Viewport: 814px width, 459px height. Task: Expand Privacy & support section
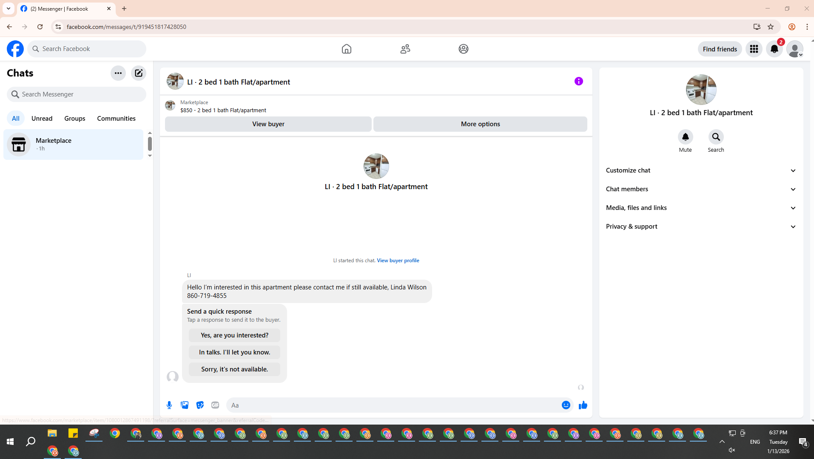(701, 227)
